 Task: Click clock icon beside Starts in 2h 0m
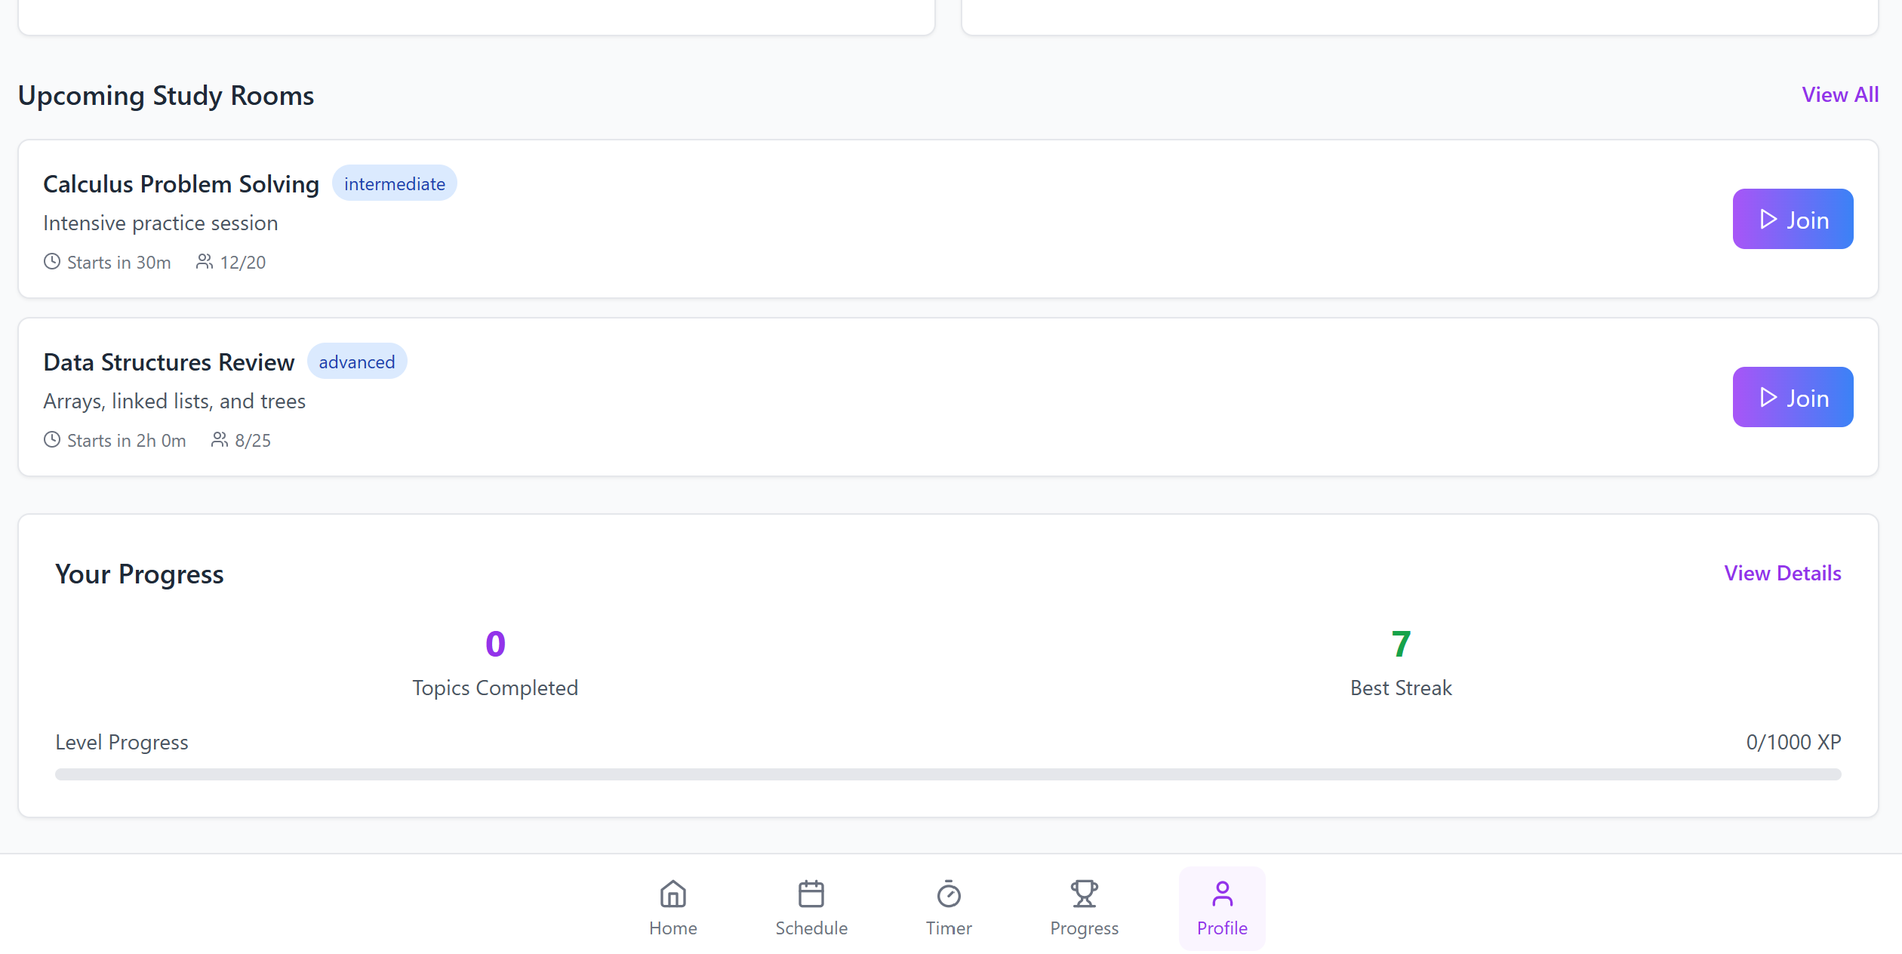tap(52, 440)
